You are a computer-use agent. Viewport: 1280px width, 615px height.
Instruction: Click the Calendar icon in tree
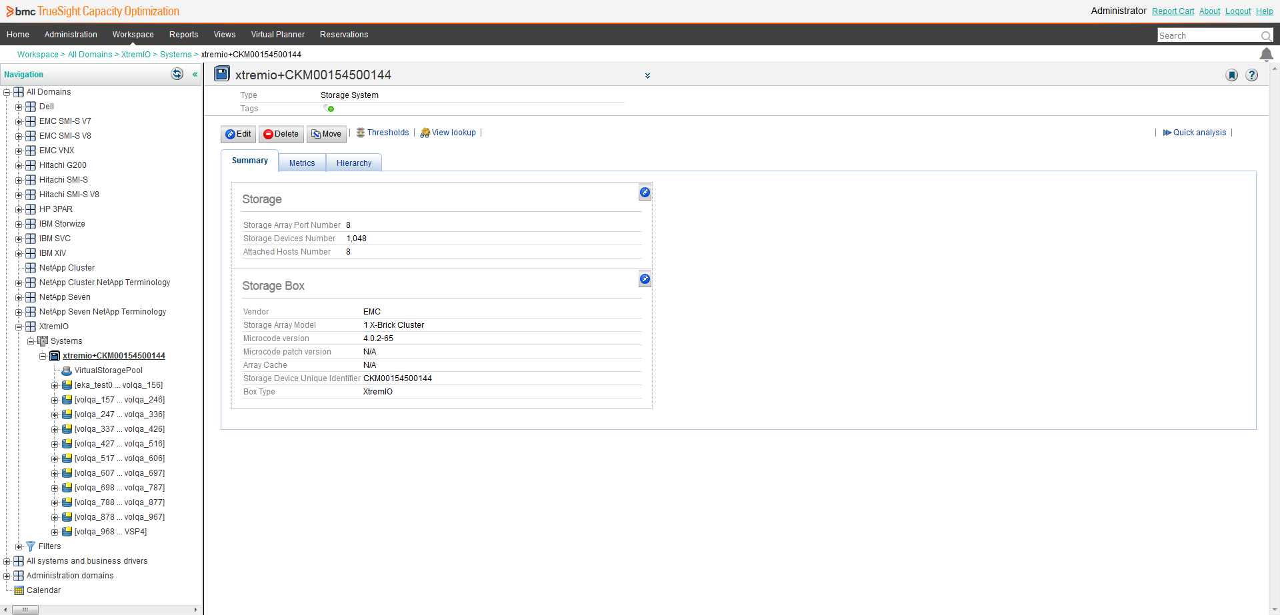pos(19,590)
